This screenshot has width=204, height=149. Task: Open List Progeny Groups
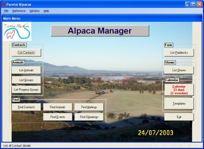pyautogui.click(x=26, y=89)
